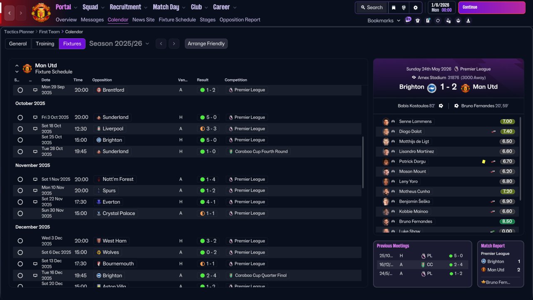
Task: Open the Season 2025/26 selector dropdown
Action: click(119, 44)
